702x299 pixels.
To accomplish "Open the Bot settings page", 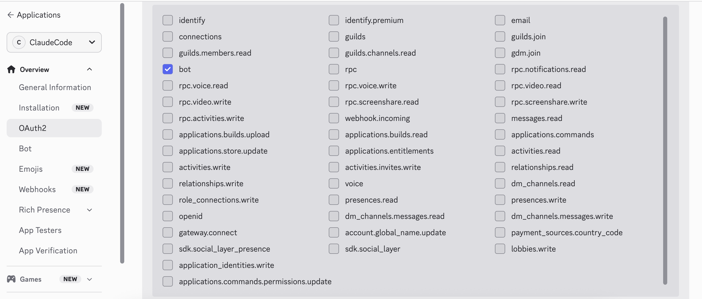I will pos(25,148).
